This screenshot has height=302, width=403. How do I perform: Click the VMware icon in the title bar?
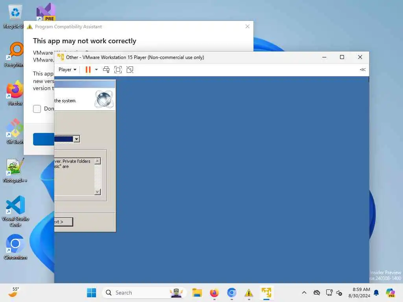point(61,57)
